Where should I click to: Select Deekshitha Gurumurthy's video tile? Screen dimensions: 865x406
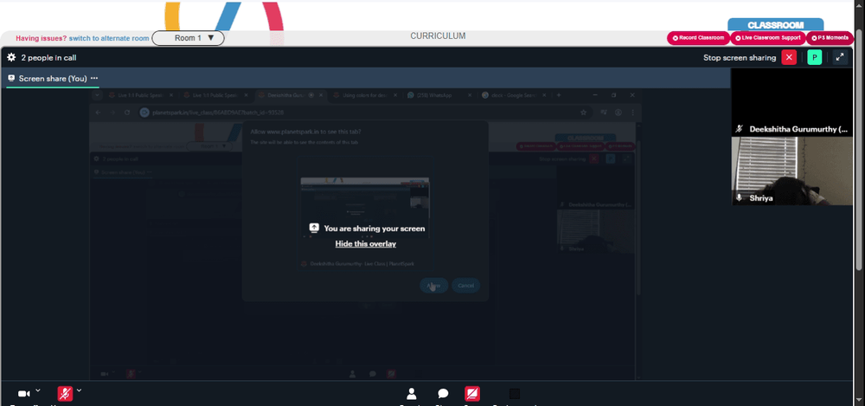791,102
